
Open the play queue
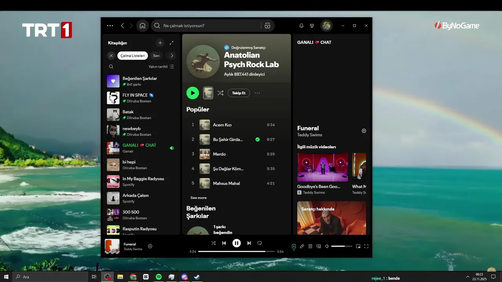[x=310, y=246]
